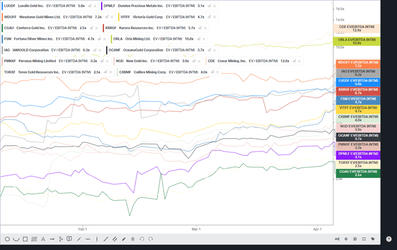Remove CDE Coeur Mining series
Screen dimensions: 397x250
click(300, 61)
